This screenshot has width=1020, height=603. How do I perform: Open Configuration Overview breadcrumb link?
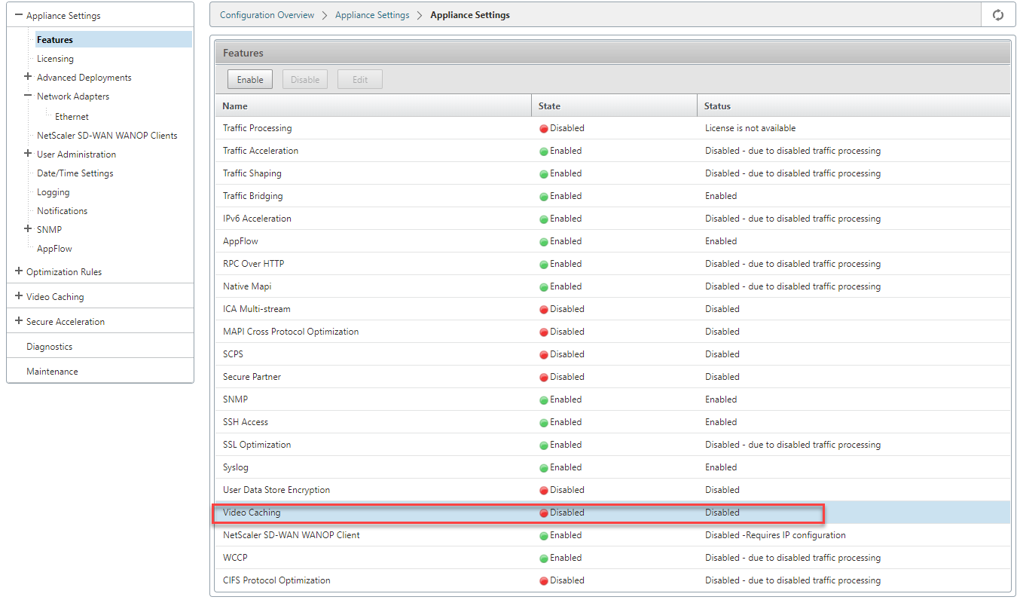[x=267, y=15]
